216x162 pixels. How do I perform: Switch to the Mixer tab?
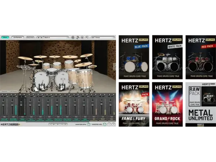5,37
